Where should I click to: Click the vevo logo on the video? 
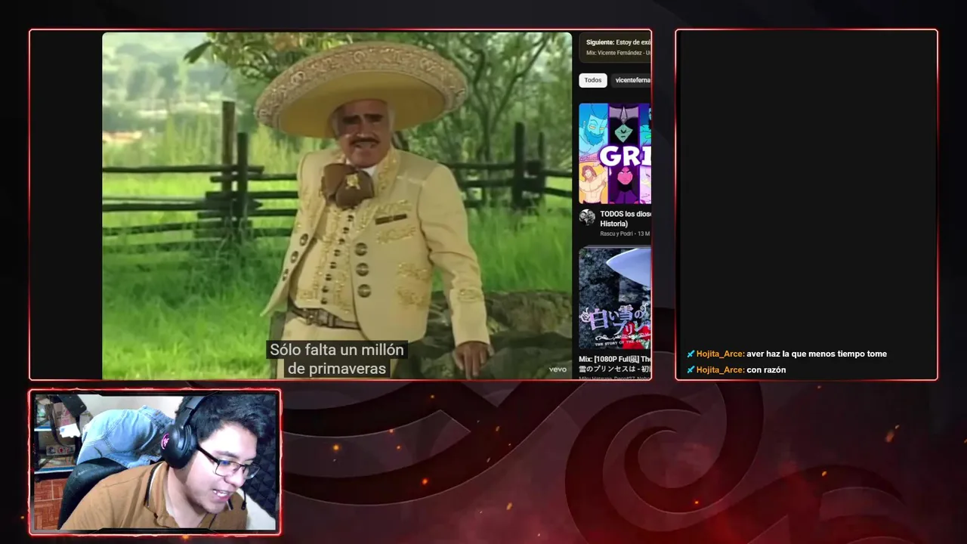click(558, 369)
